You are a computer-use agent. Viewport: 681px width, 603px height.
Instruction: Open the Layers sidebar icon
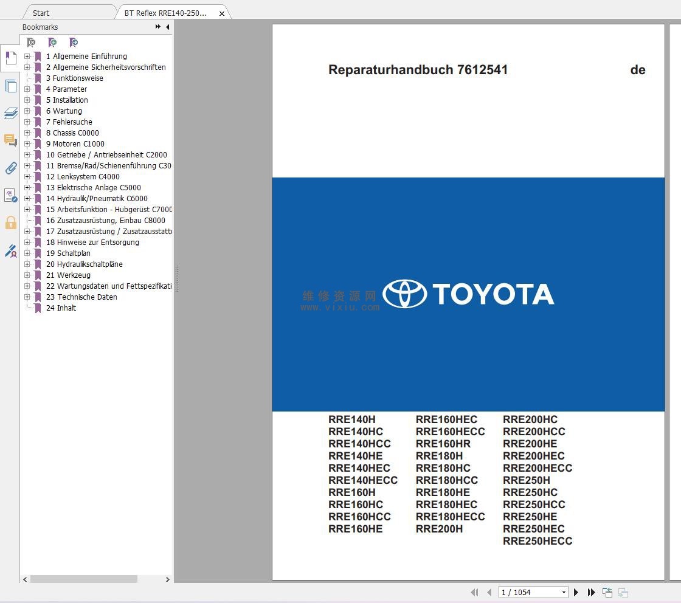coord(11,113)
